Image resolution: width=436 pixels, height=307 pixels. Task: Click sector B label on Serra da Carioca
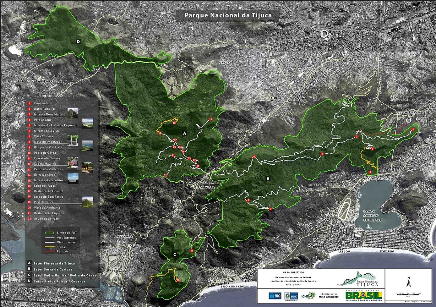point(268,179)
